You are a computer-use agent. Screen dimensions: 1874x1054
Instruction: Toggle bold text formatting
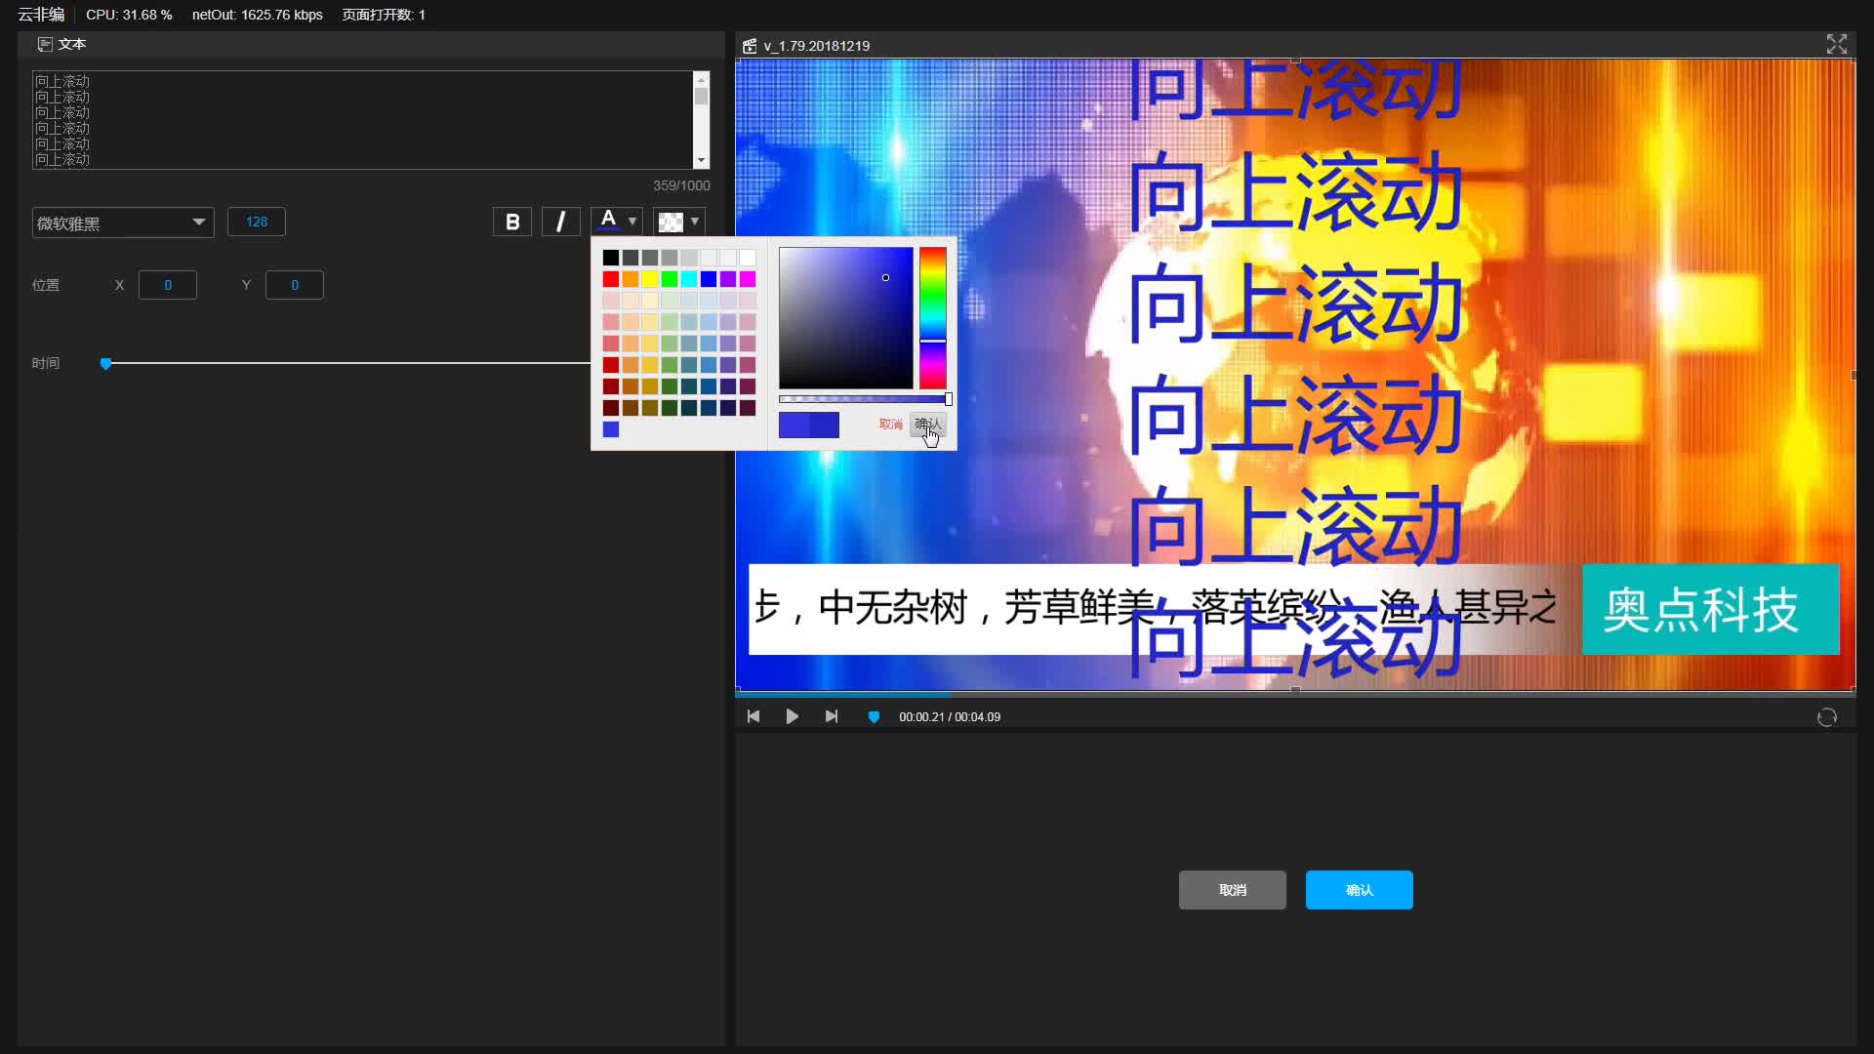(x=512, y=222)
